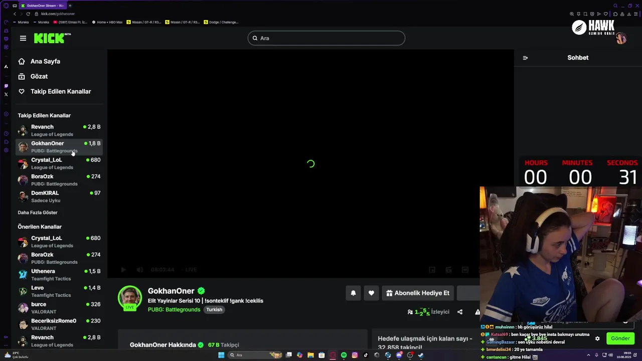The image size is (642, 361).
Task: Click the share stream icon
Action: [x=460, y=312]
